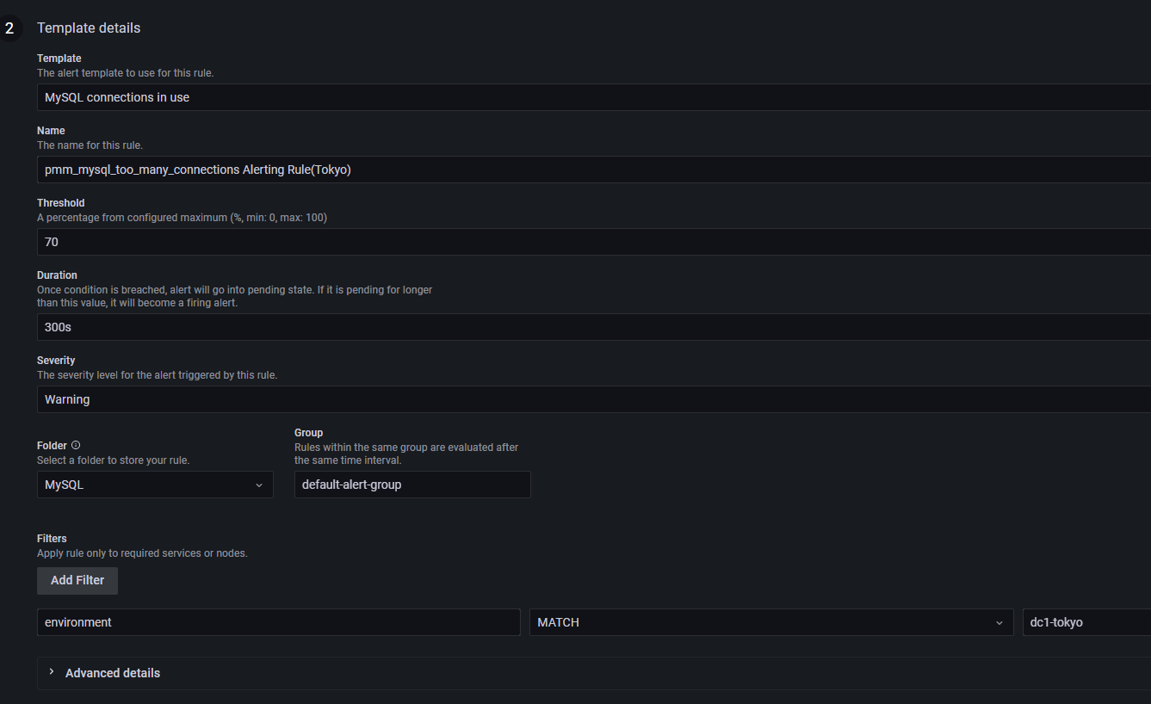Open the MySQL folder dropdown chevron
Screen dimensions: 1151x704
pos(259,485)
